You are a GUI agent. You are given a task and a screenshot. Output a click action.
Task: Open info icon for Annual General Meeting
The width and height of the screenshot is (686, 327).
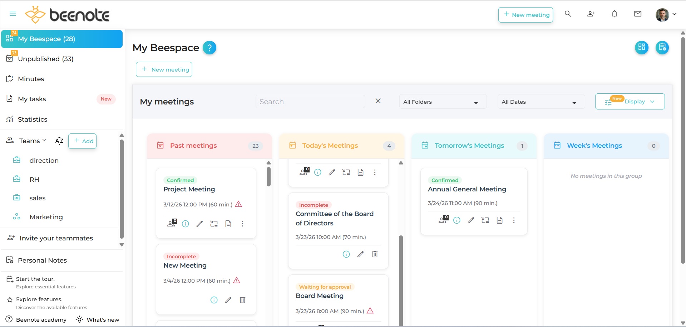[456, 220]
